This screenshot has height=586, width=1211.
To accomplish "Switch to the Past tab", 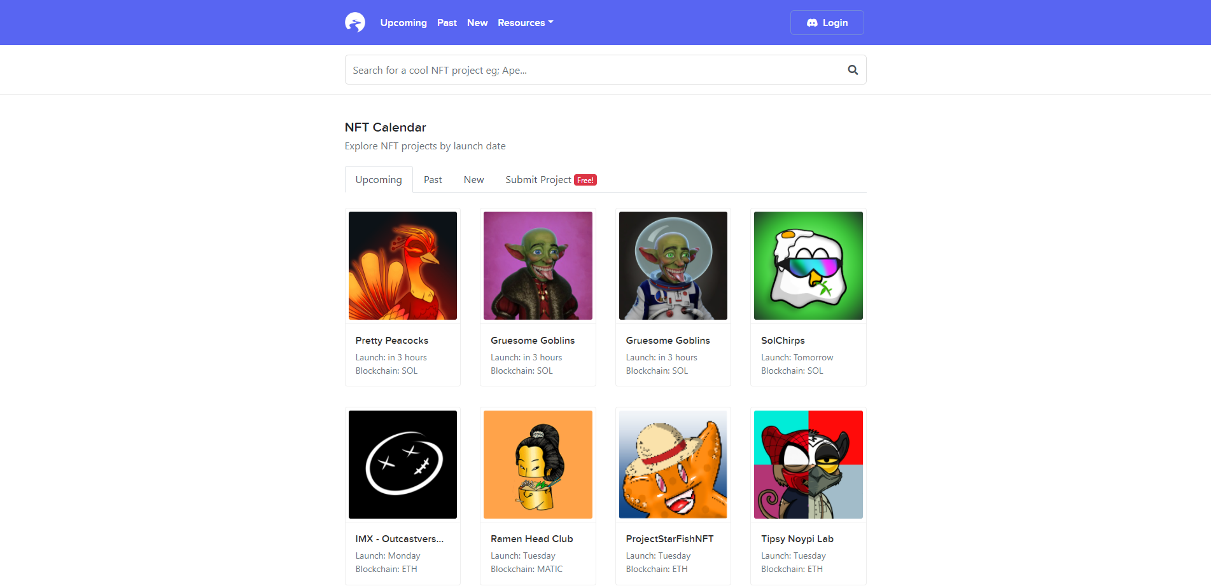I will 433,179.
